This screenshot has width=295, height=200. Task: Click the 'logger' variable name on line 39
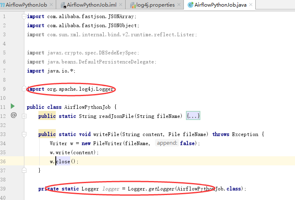(111, 189)
